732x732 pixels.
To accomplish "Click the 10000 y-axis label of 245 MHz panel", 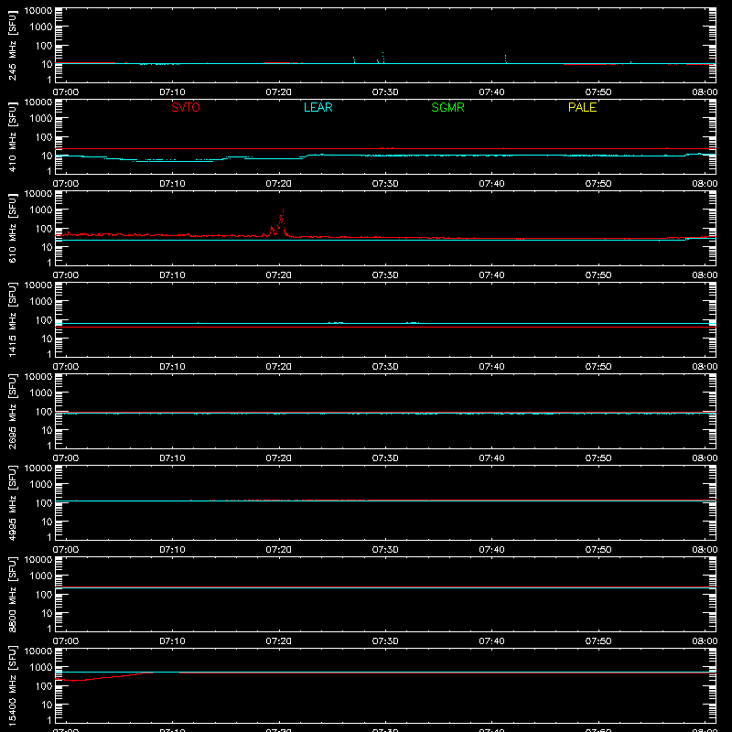I will tap(38, 10).
